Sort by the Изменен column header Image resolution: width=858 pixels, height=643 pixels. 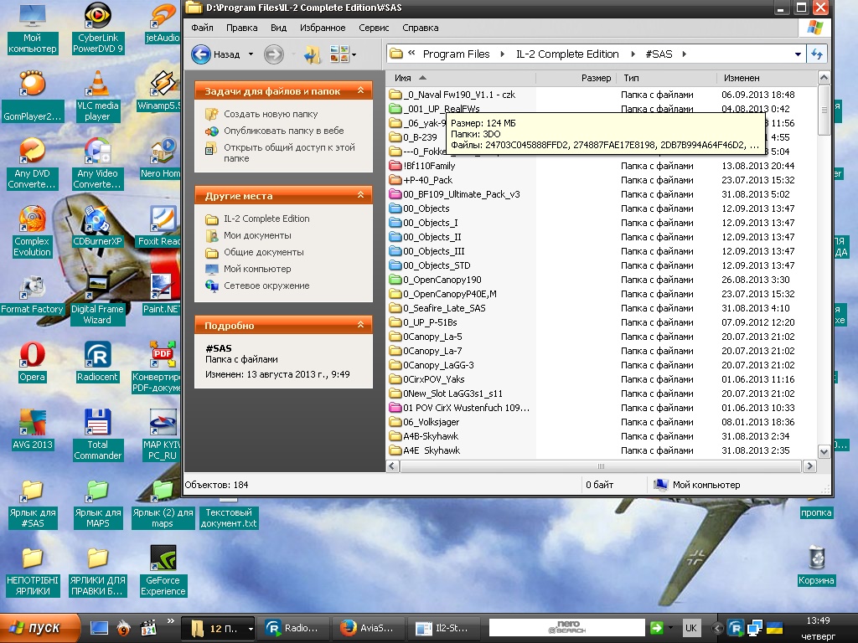point(766,78)
